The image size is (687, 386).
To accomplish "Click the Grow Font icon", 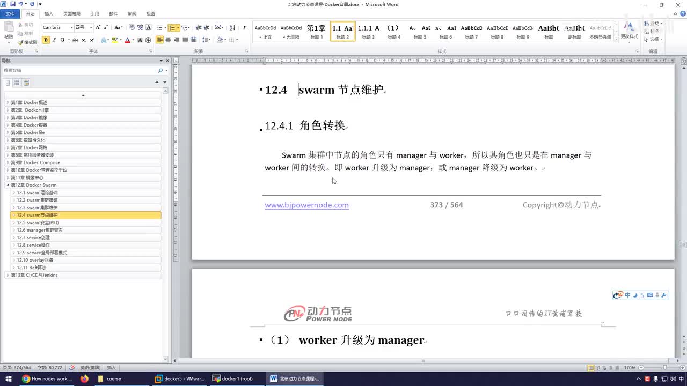I will [x=98, y=27].
